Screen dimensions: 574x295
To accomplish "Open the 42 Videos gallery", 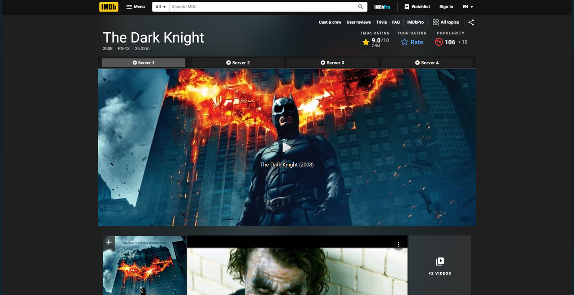I will point(440,265).
